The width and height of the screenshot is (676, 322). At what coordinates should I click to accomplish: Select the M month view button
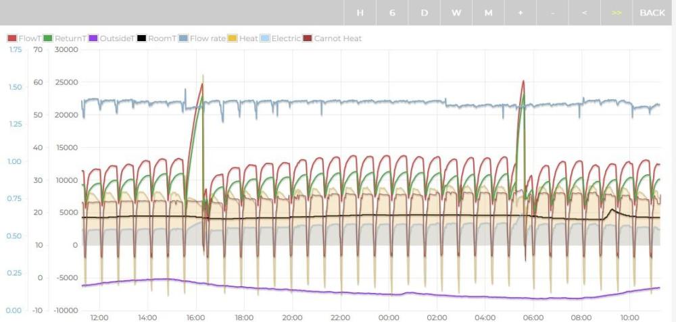pos(489,13)
